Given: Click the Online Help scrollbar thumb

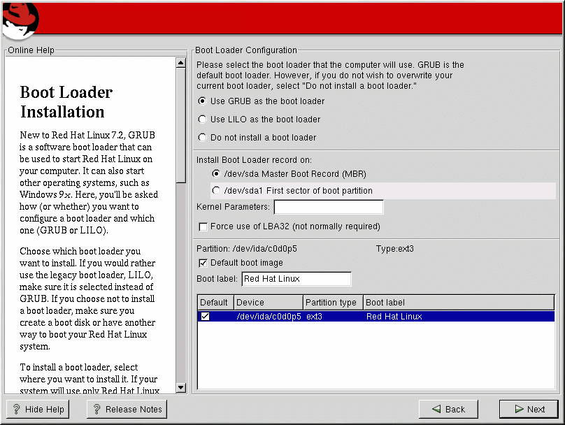Looking at the screenshot, I should [181, 125].
